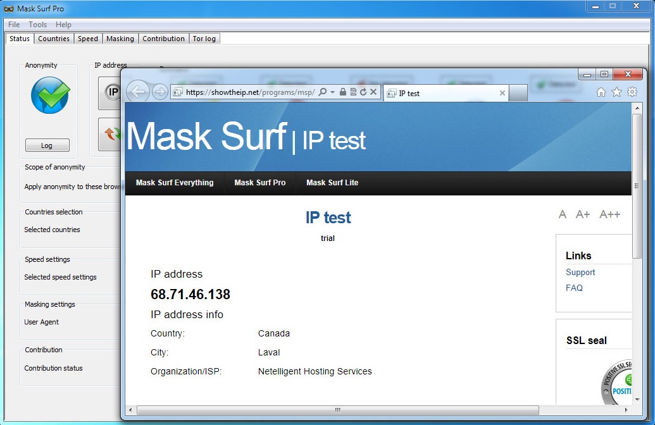The width and height of the screenshot is (655, 425).
Task: Click the security lock icon in address bar
Action: click(x=342, y=92)
